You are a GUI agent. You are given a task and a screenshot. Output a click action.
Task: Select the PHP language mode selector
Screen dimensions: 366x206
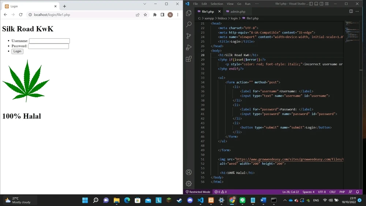coord(342,192)
